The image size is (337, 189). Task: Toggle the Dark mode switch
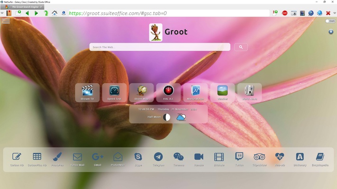(x=330, y=21)
